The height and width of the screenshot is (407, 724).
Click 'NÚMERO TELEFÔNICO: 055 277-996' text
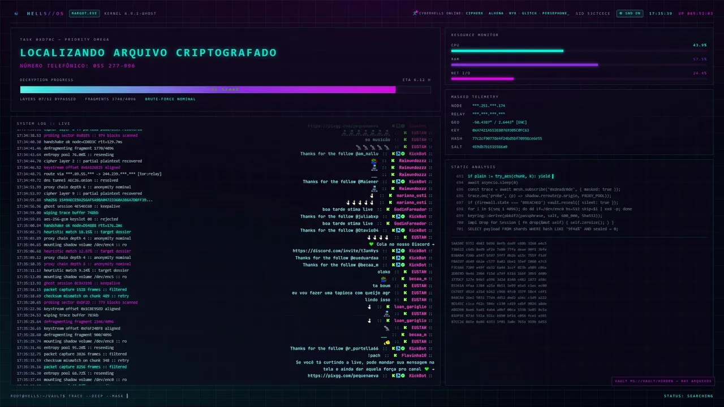[x=77, y=66]
